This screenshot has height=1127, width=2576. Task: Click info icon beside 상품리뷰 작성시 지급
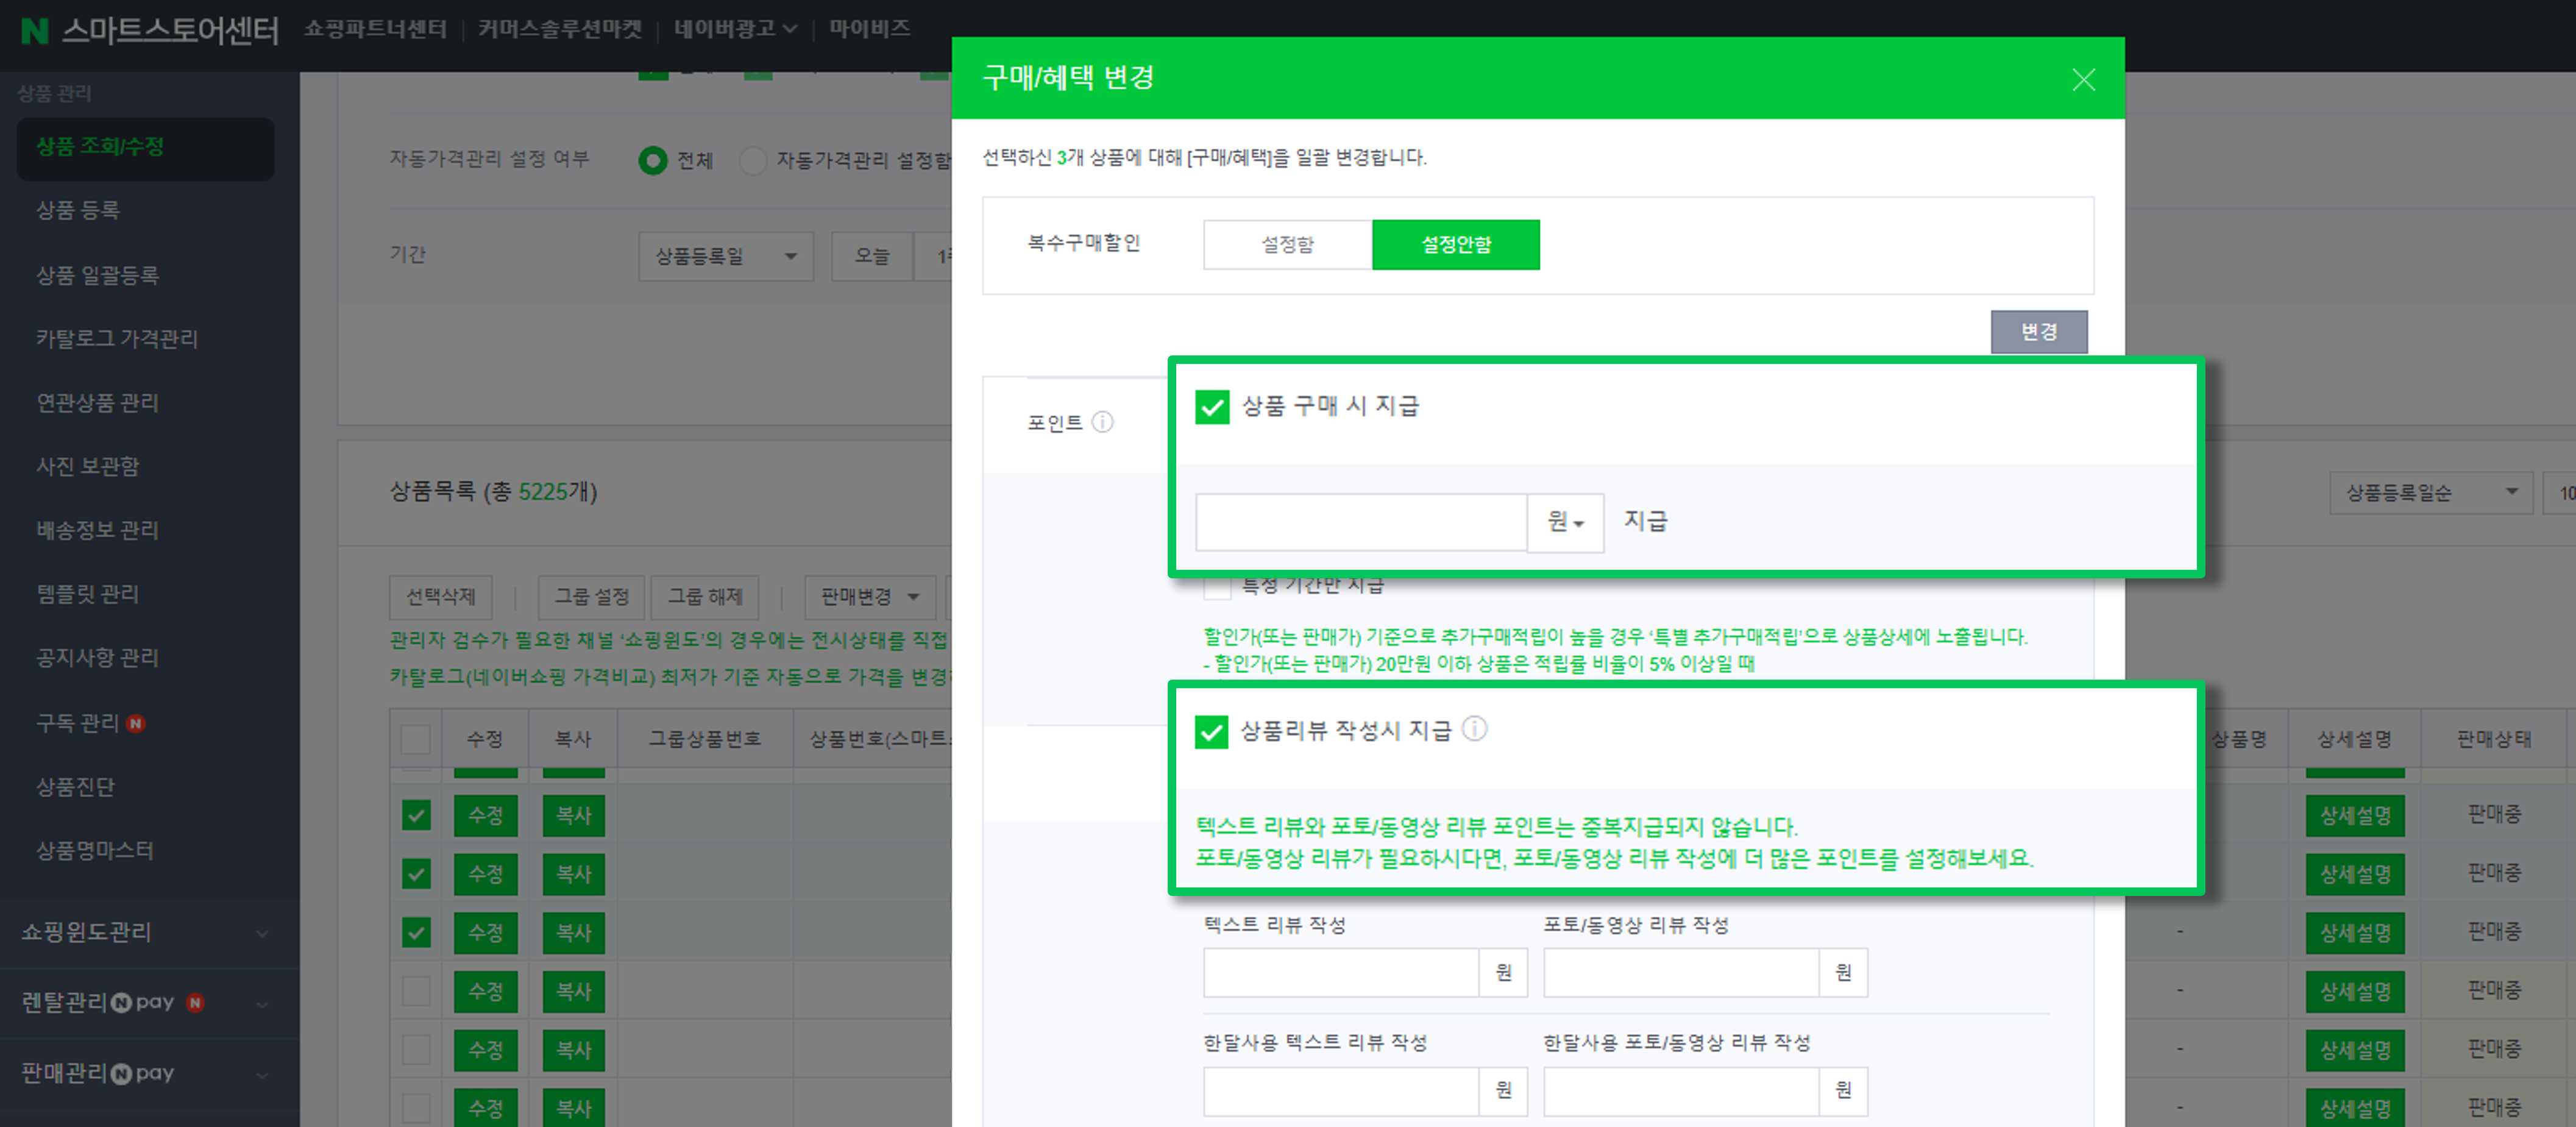point(1474,729)
